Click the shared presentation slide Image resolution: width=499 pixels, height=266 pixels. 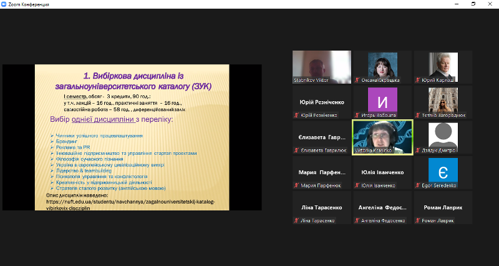point(132,137)
